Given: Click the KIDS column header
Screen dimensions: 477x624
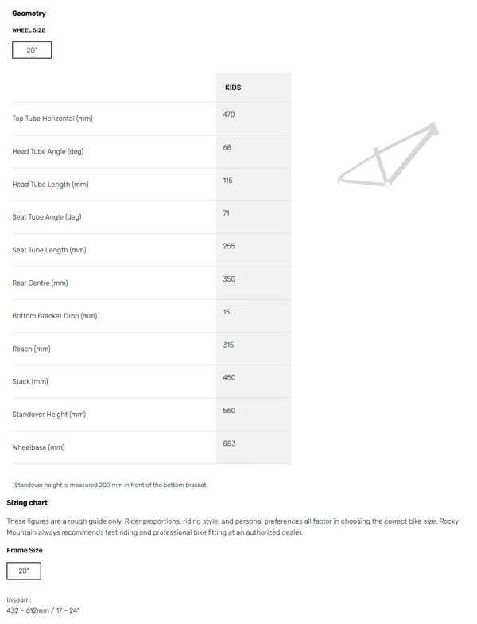Looking at the screenshot, I should (233, 88).
